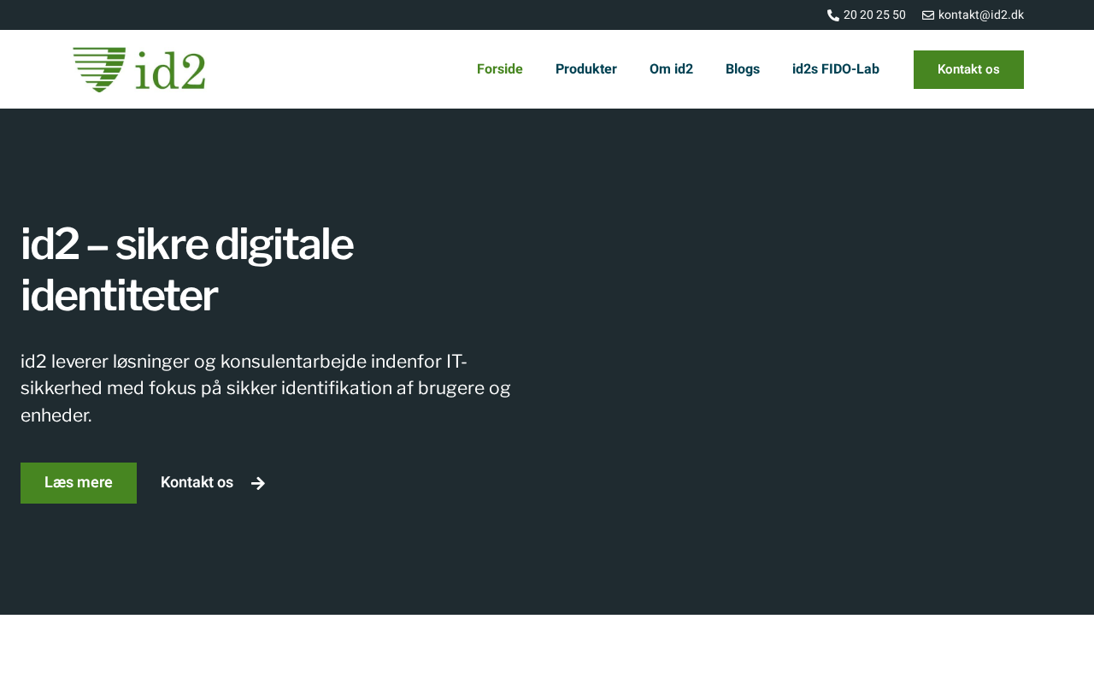Screen dimensions: 1094x684
Task: Follow the hero Kontakt os text link
Action: pos(197,482)
